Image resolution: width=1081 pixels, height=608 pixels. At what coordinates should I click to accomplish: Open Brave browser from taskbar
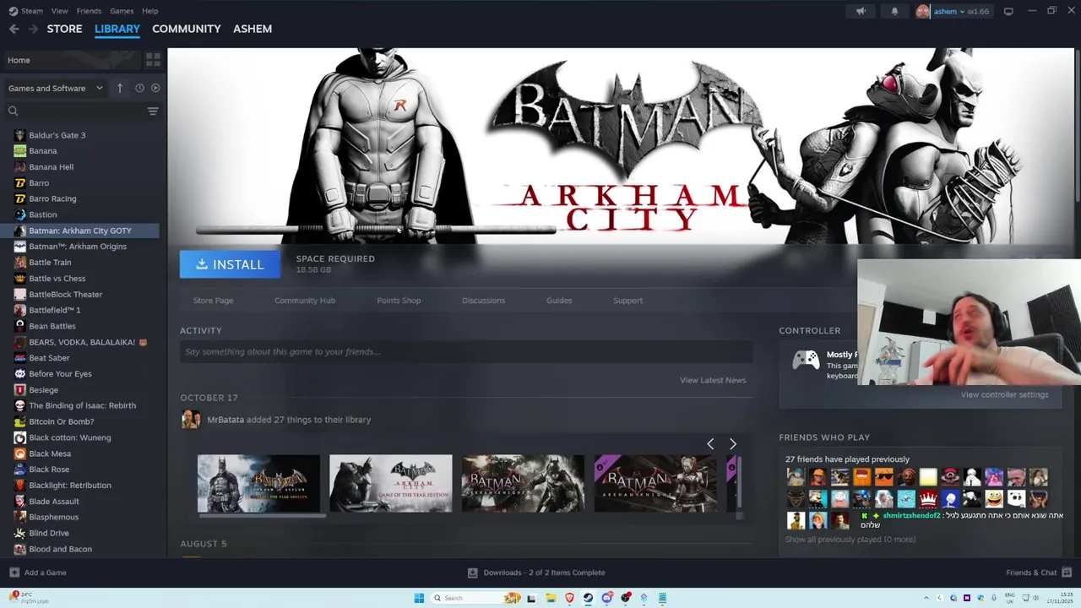pyautogui.click(x=569, y=598)
